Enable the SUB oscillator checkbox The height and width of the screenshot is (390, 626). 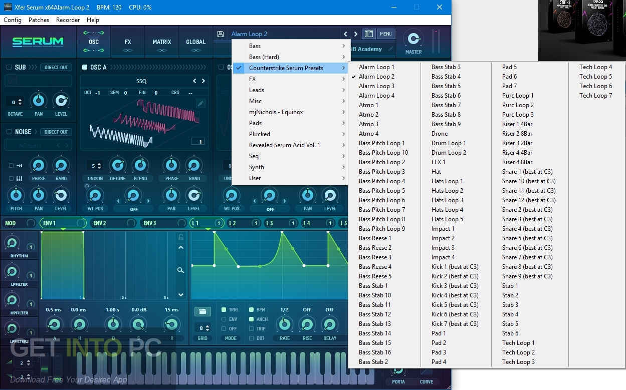tap(9, 67)
